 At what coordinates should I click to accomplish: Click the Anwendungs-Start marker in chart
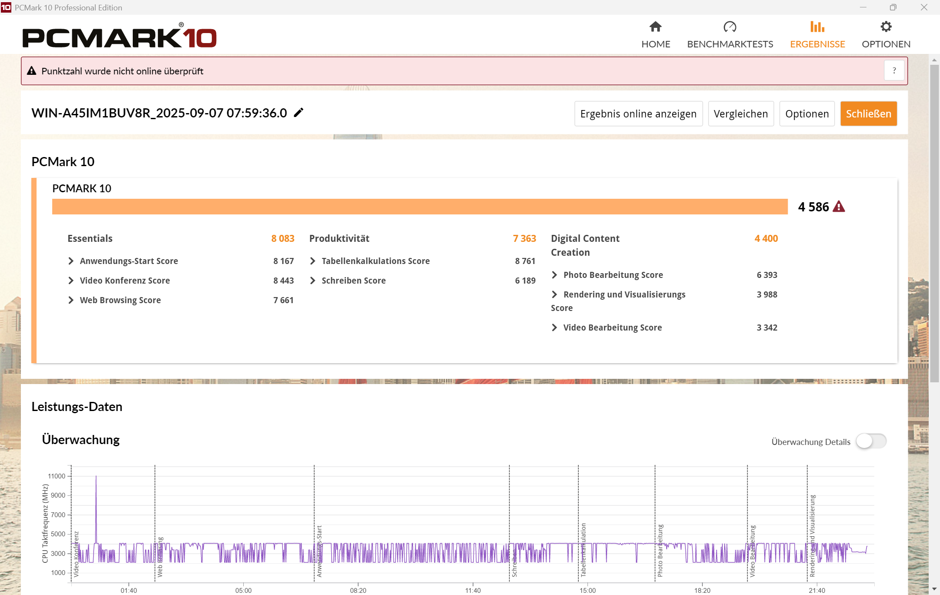click(x=319, y=551)
